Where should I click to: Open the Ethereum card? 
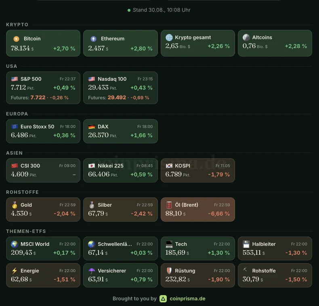point(120,43)
